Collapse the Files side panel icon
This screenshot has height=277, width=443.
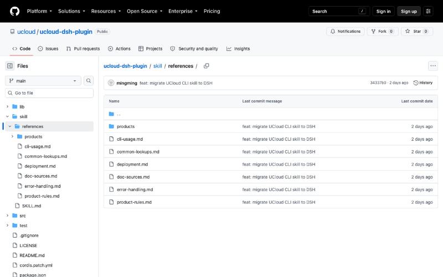coord(10,66)
